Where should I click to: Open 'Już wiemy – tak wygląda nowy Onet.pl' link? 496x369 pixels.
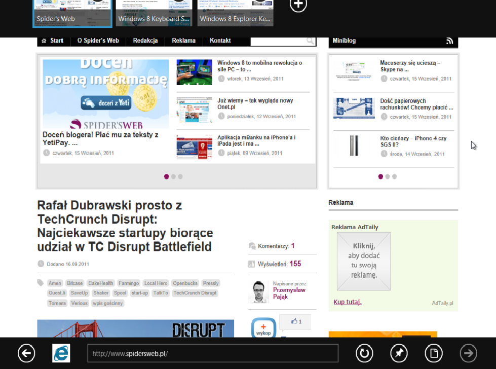255,104
